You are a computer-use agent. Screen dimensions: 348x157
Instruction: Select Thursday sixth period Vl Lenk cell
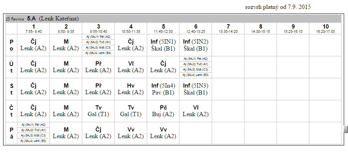(x=195, y=111)
